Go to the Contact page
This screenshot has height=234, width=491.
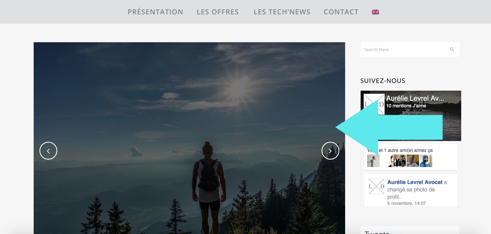[341, 12]
